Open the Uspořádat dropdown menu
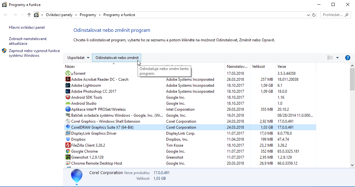The width and height of the screenshot is (355, 187). 78,58
